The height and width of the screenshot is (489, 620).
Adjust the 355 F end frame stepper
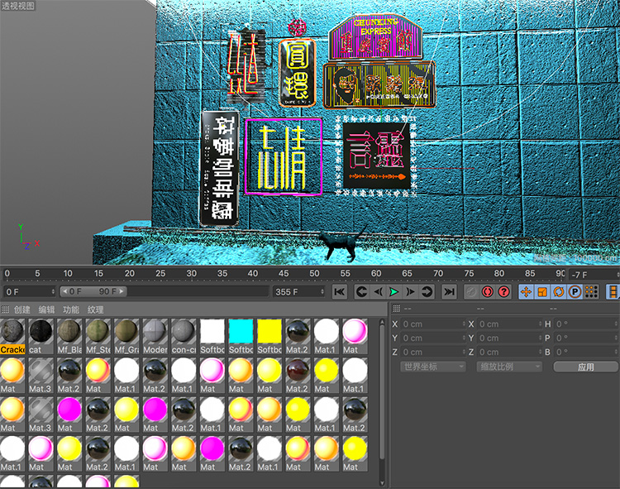[x=322, y=292]
